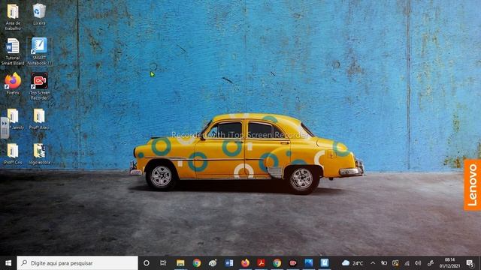Select the Profª Araci folder

(39, 118)
